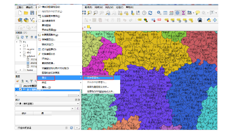Open MetaSearch catalog client

pyautogui.click(x=200, y=20)
